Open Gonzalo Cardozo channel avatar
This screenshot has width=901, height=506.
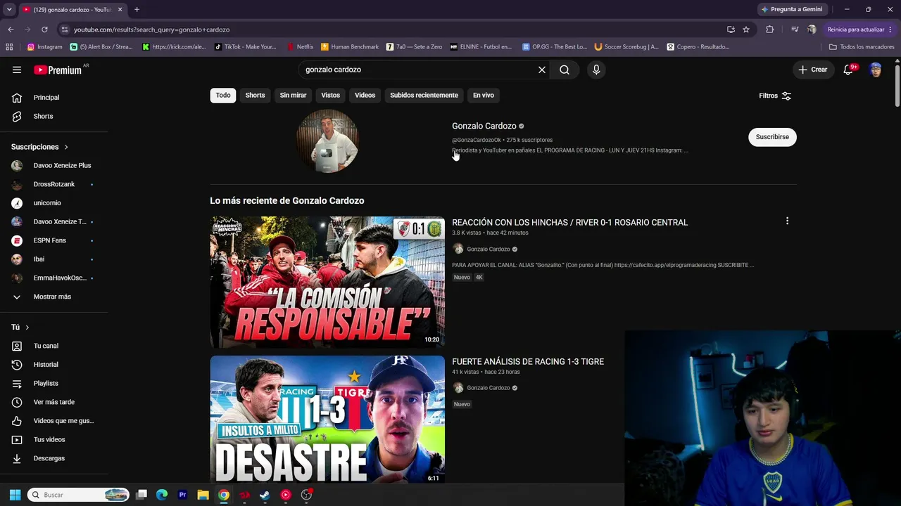[327, 141]
